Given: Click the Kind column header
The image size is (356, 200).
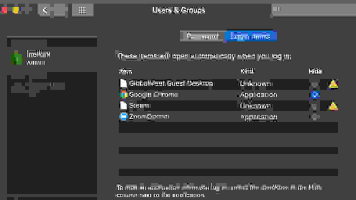Looking at the screenshot, I should 247,72.
